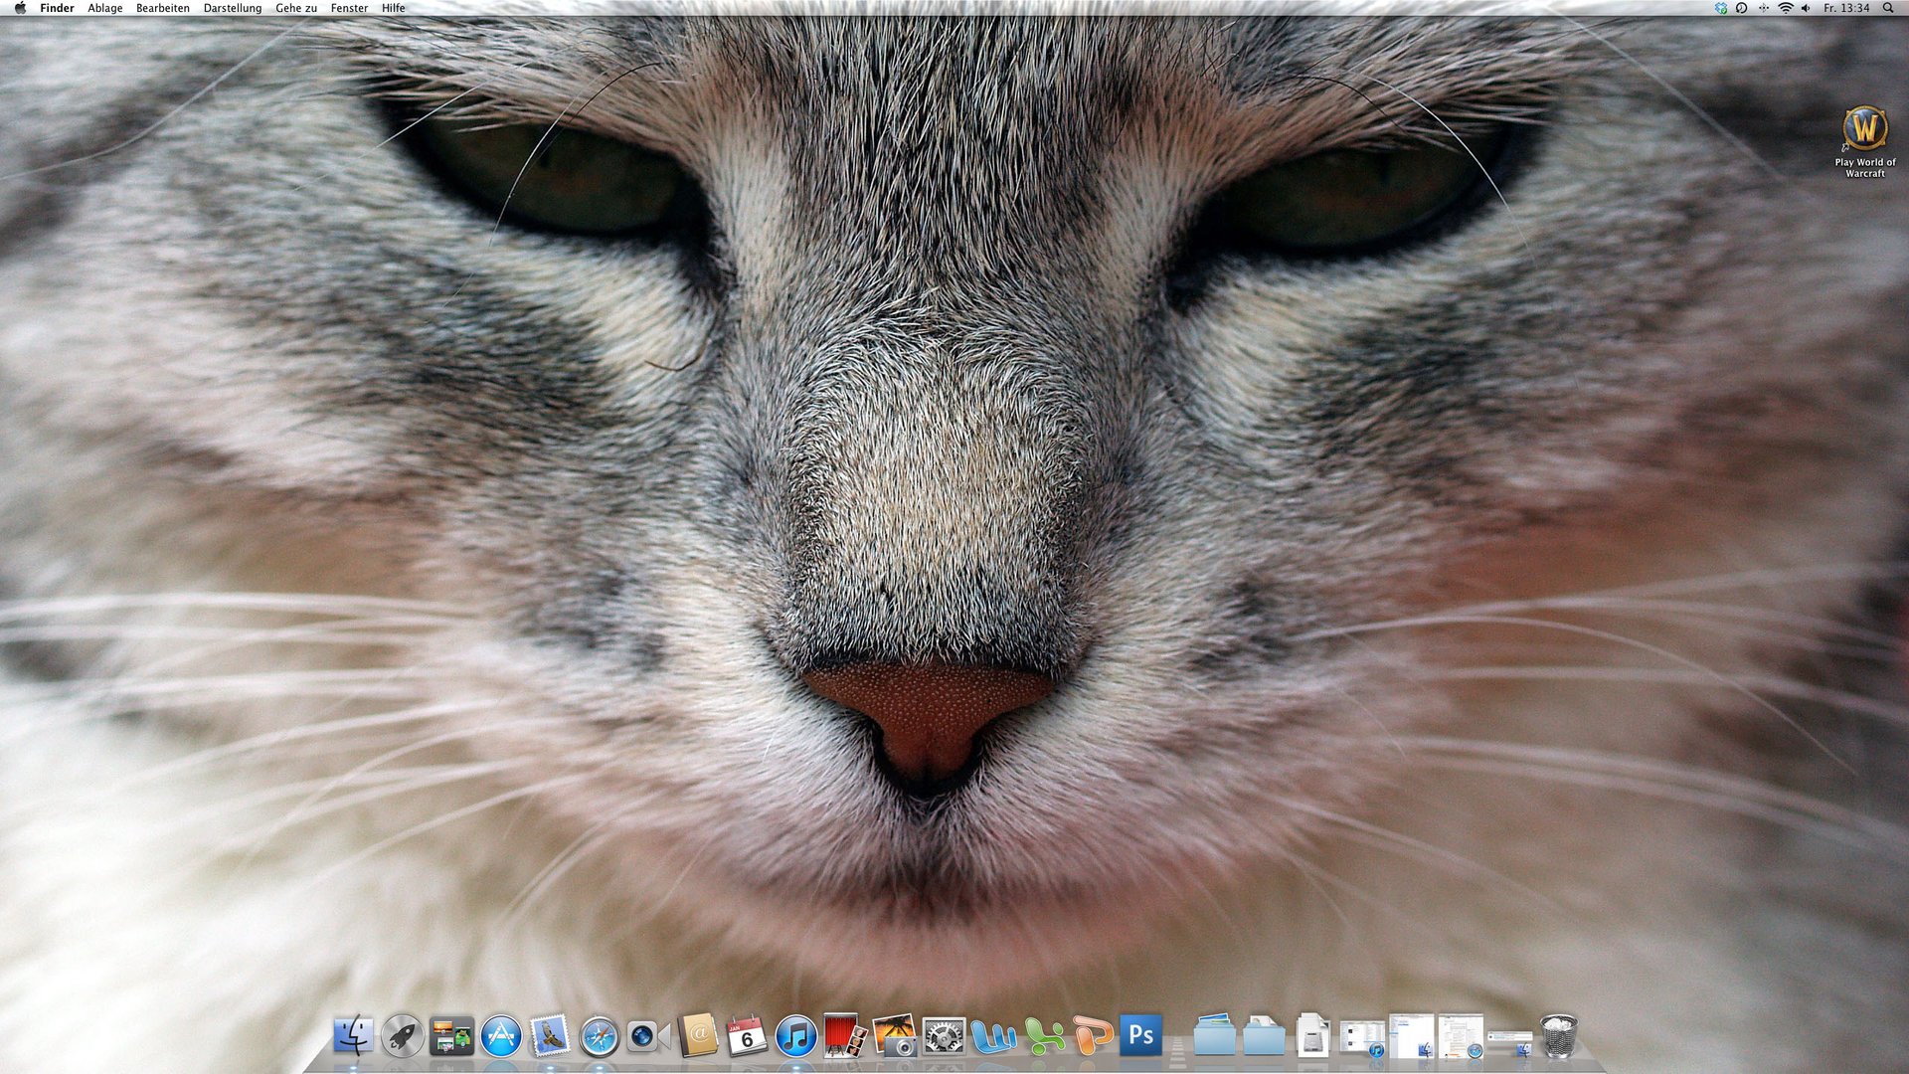Restore minimized window with iTunes badge
This screenshot has width=1909, height=1074.
pos(1362,1038)
